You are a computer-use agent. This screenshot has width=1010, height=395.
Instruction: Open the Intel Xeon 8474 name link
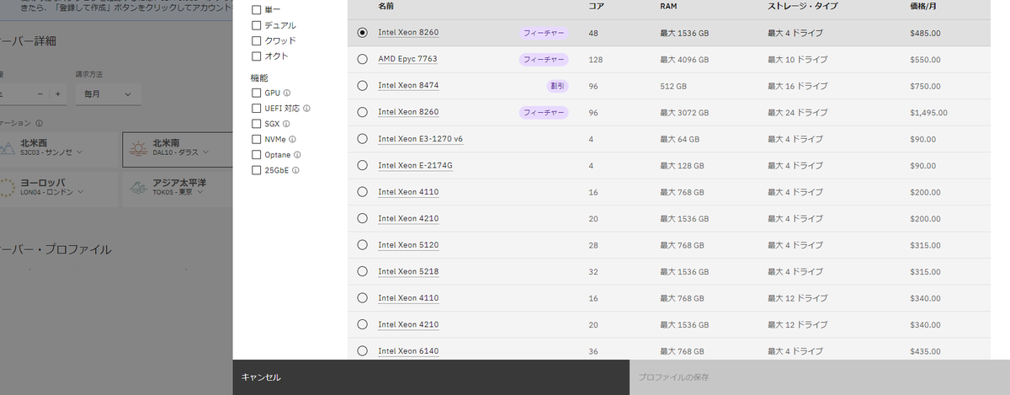click(408, 86)
